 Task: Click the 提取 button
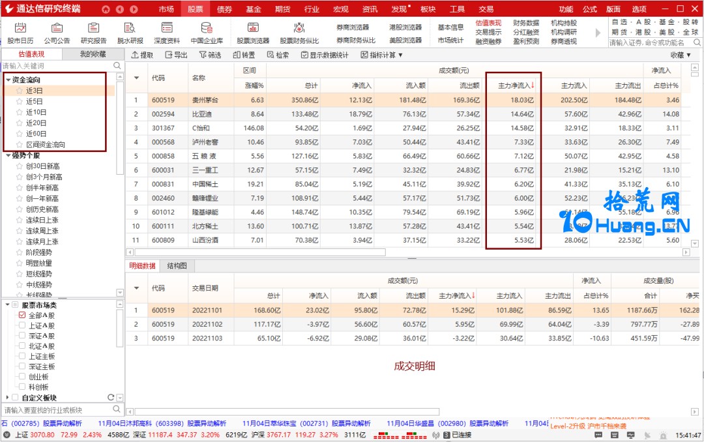pos(142,55)
